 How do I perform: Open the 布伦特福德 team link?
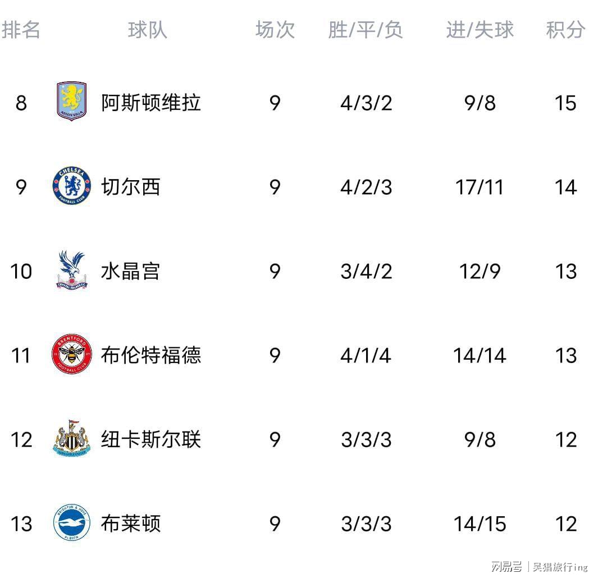pos(150,355)
